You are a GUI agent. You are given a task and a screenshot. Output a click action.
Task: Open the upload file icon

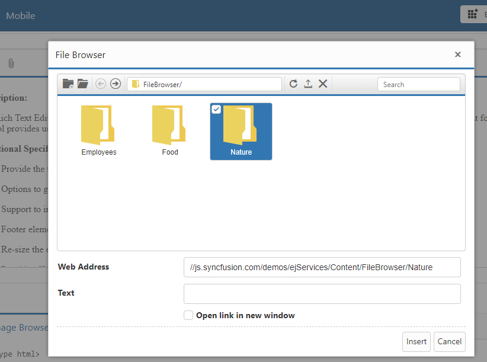tap(308, 84)
